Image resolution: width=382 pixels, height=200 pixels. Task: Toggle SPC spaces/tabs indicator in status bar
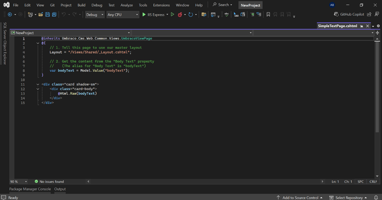coord(360,182)
